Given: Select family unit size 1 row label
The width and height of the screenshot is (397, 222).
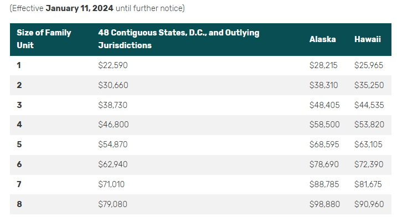Looking at the screenshot, I should (x=19, y=65).
